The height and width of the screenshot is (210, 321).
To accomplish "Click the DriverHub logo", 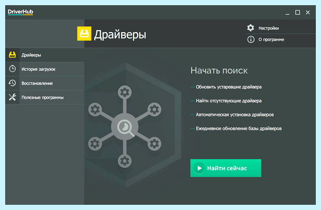I will pyautogui.click(x=20, y=12).
